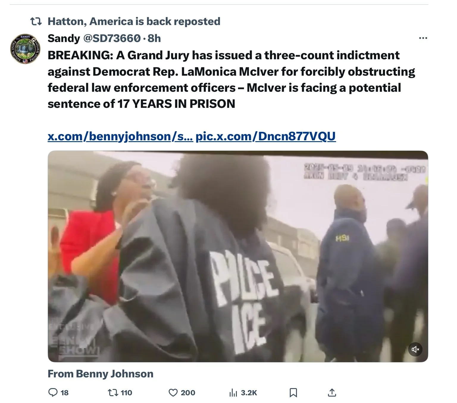
Task: Click repost indicator icon beside Hatton
Action: tap(36, 21)
